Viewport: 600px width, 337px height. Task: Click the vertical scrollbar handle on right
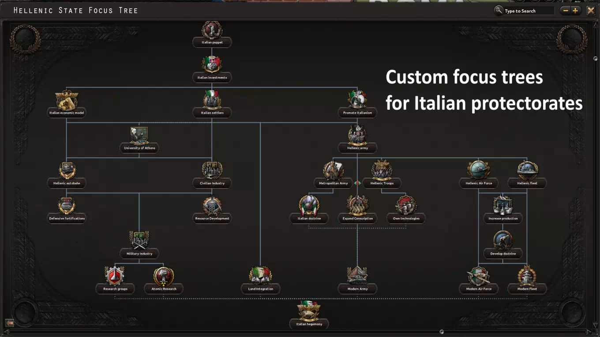595,59
